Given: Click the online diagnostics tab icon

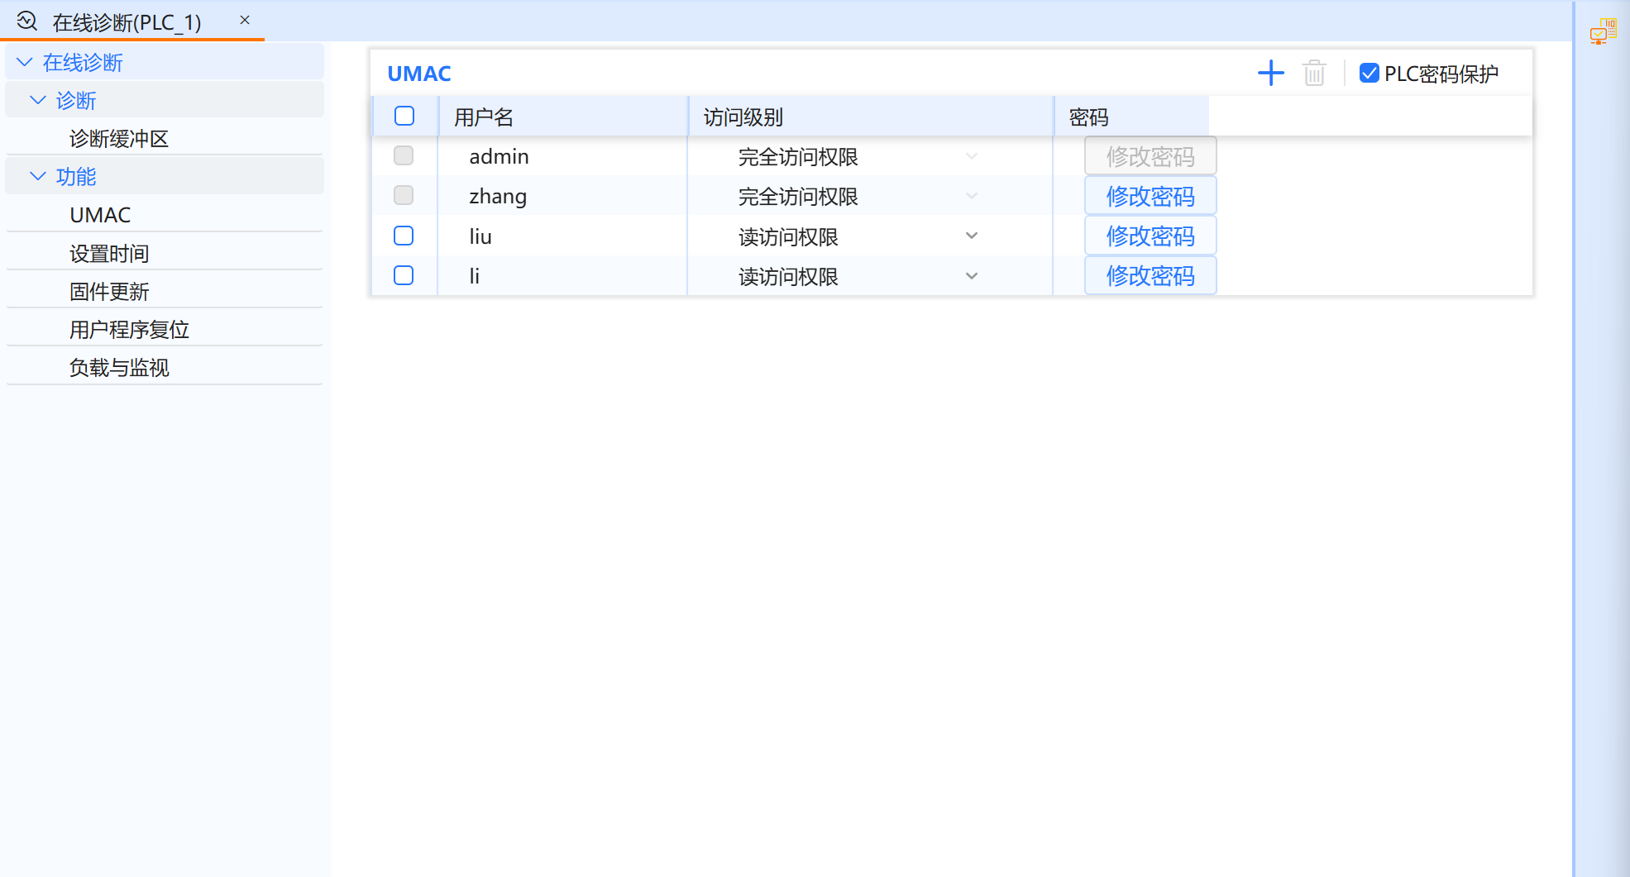Looking at the screenshot, I should [x=27, y=21].
